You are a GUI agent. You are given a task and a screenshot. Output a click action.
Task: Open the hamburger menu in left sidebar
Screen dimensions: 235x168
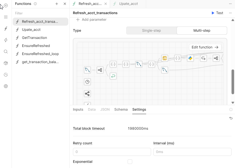coord(6,17)
